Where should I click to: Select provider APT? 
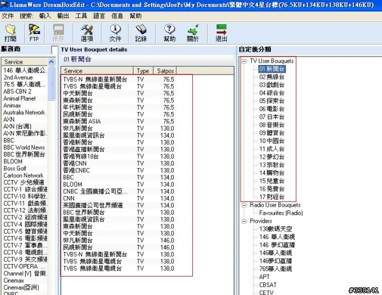pos(264,277)
